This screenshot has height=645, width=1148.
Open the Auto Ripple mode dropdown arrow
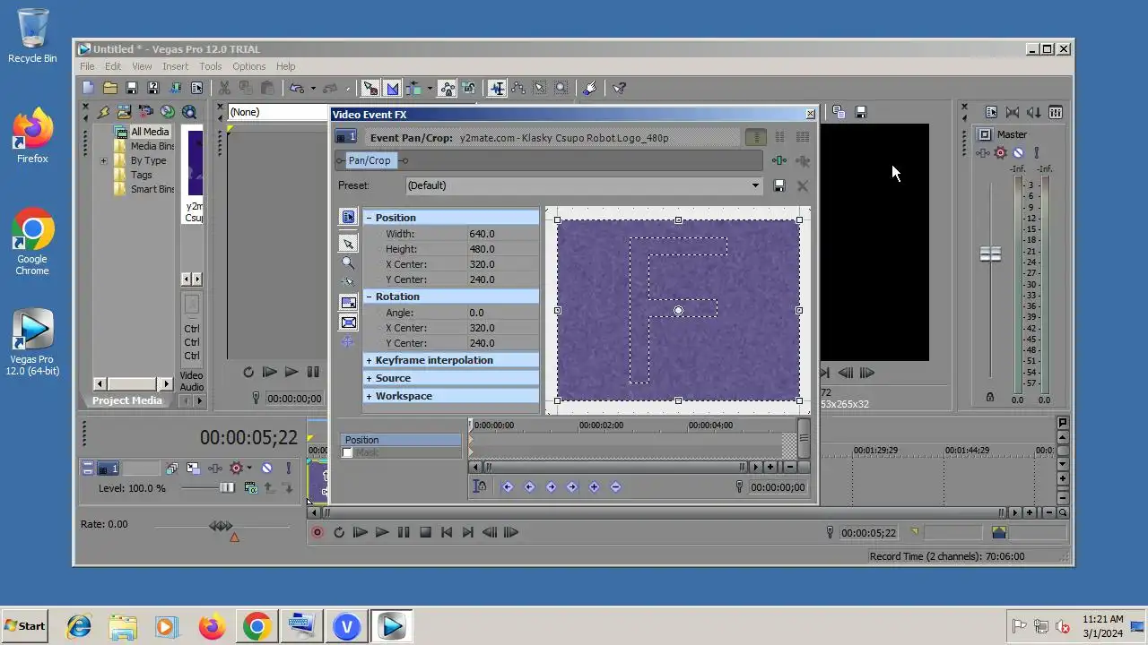tap(430, 88)
